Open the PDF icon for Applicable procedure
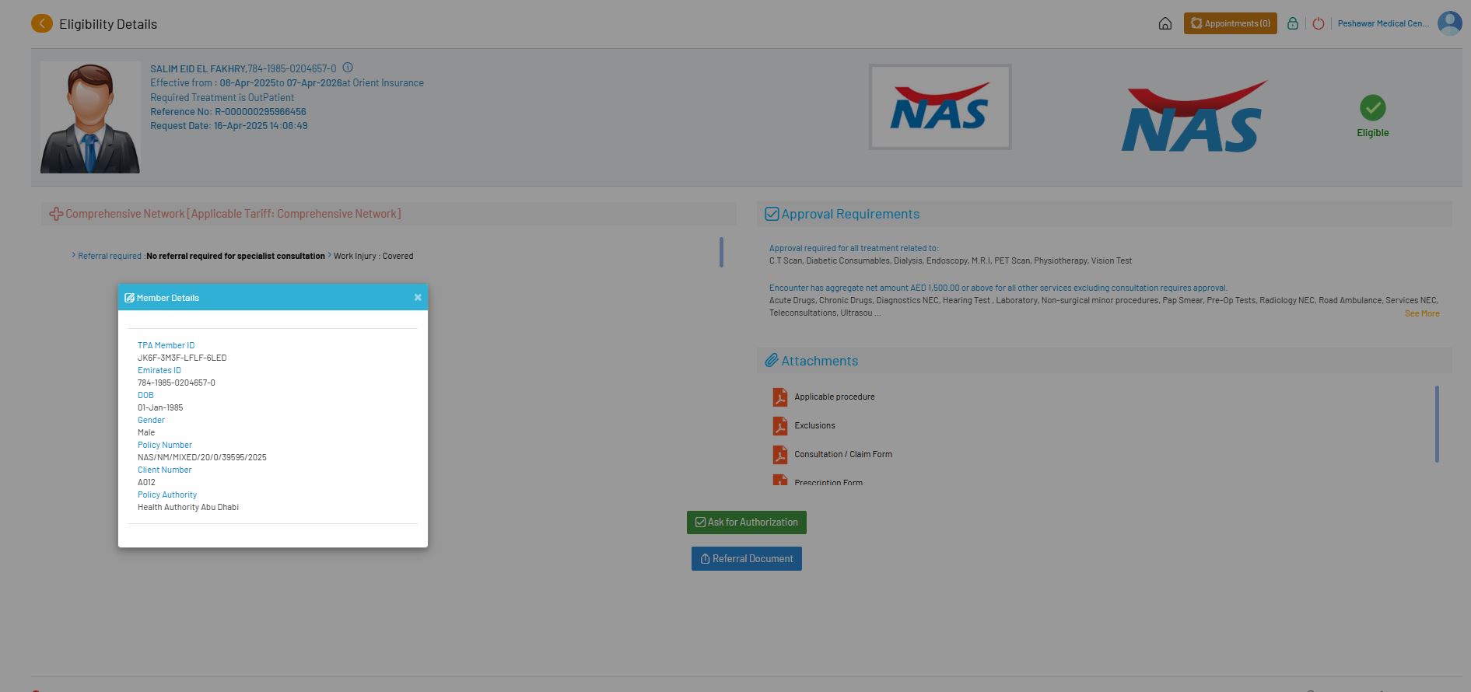The height and width of the screenshot is (692, 1471). coord(780,397)
